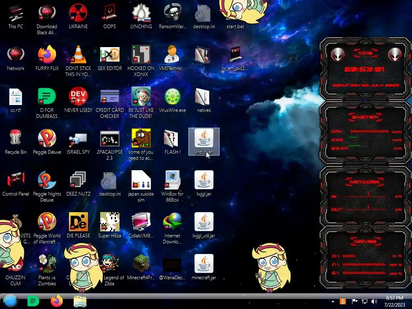Viewport: 412px width, 309px height.
Task: Open the This PC desktop icon
Action: click(x=16, y=17)
